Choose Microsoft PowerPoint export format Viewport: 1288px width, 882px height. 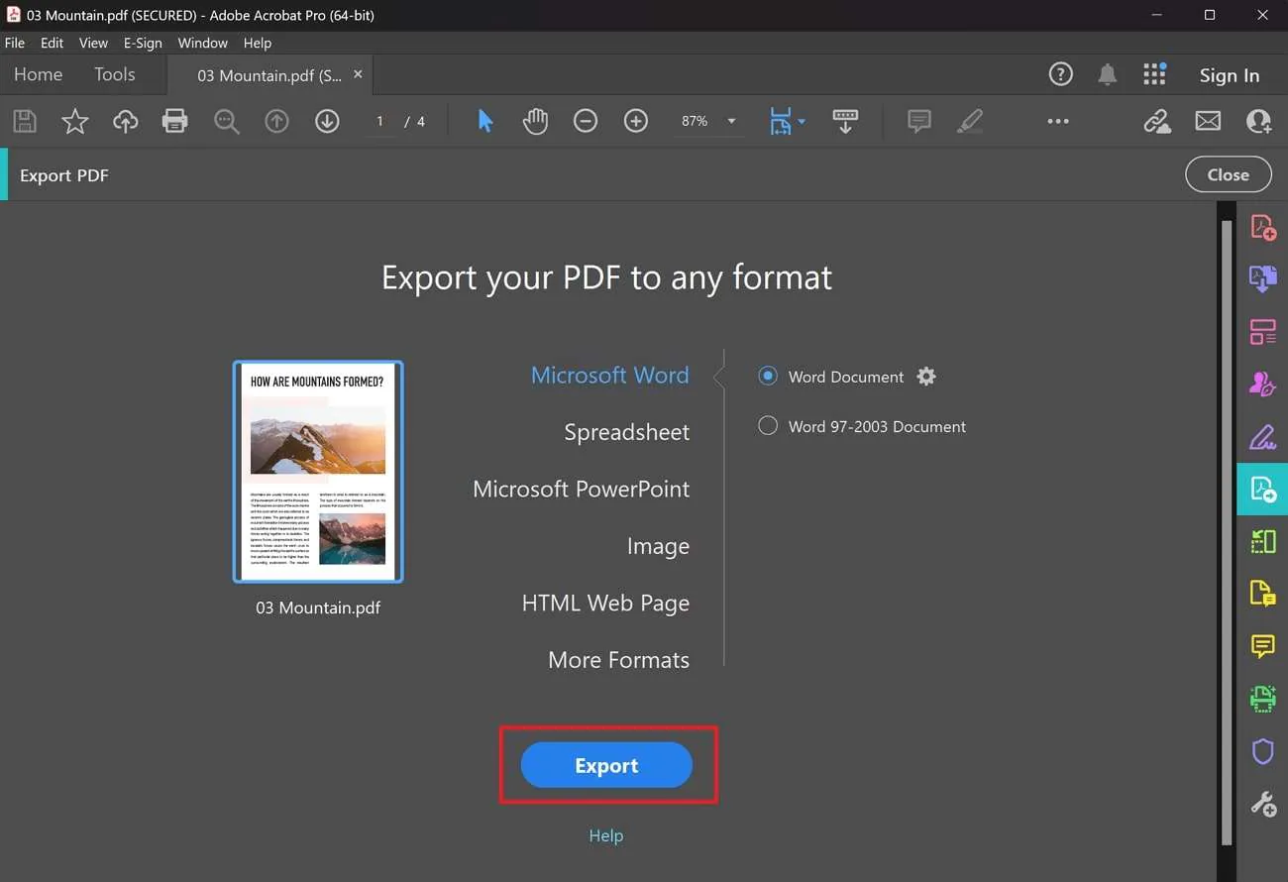[x=582, y=489]
